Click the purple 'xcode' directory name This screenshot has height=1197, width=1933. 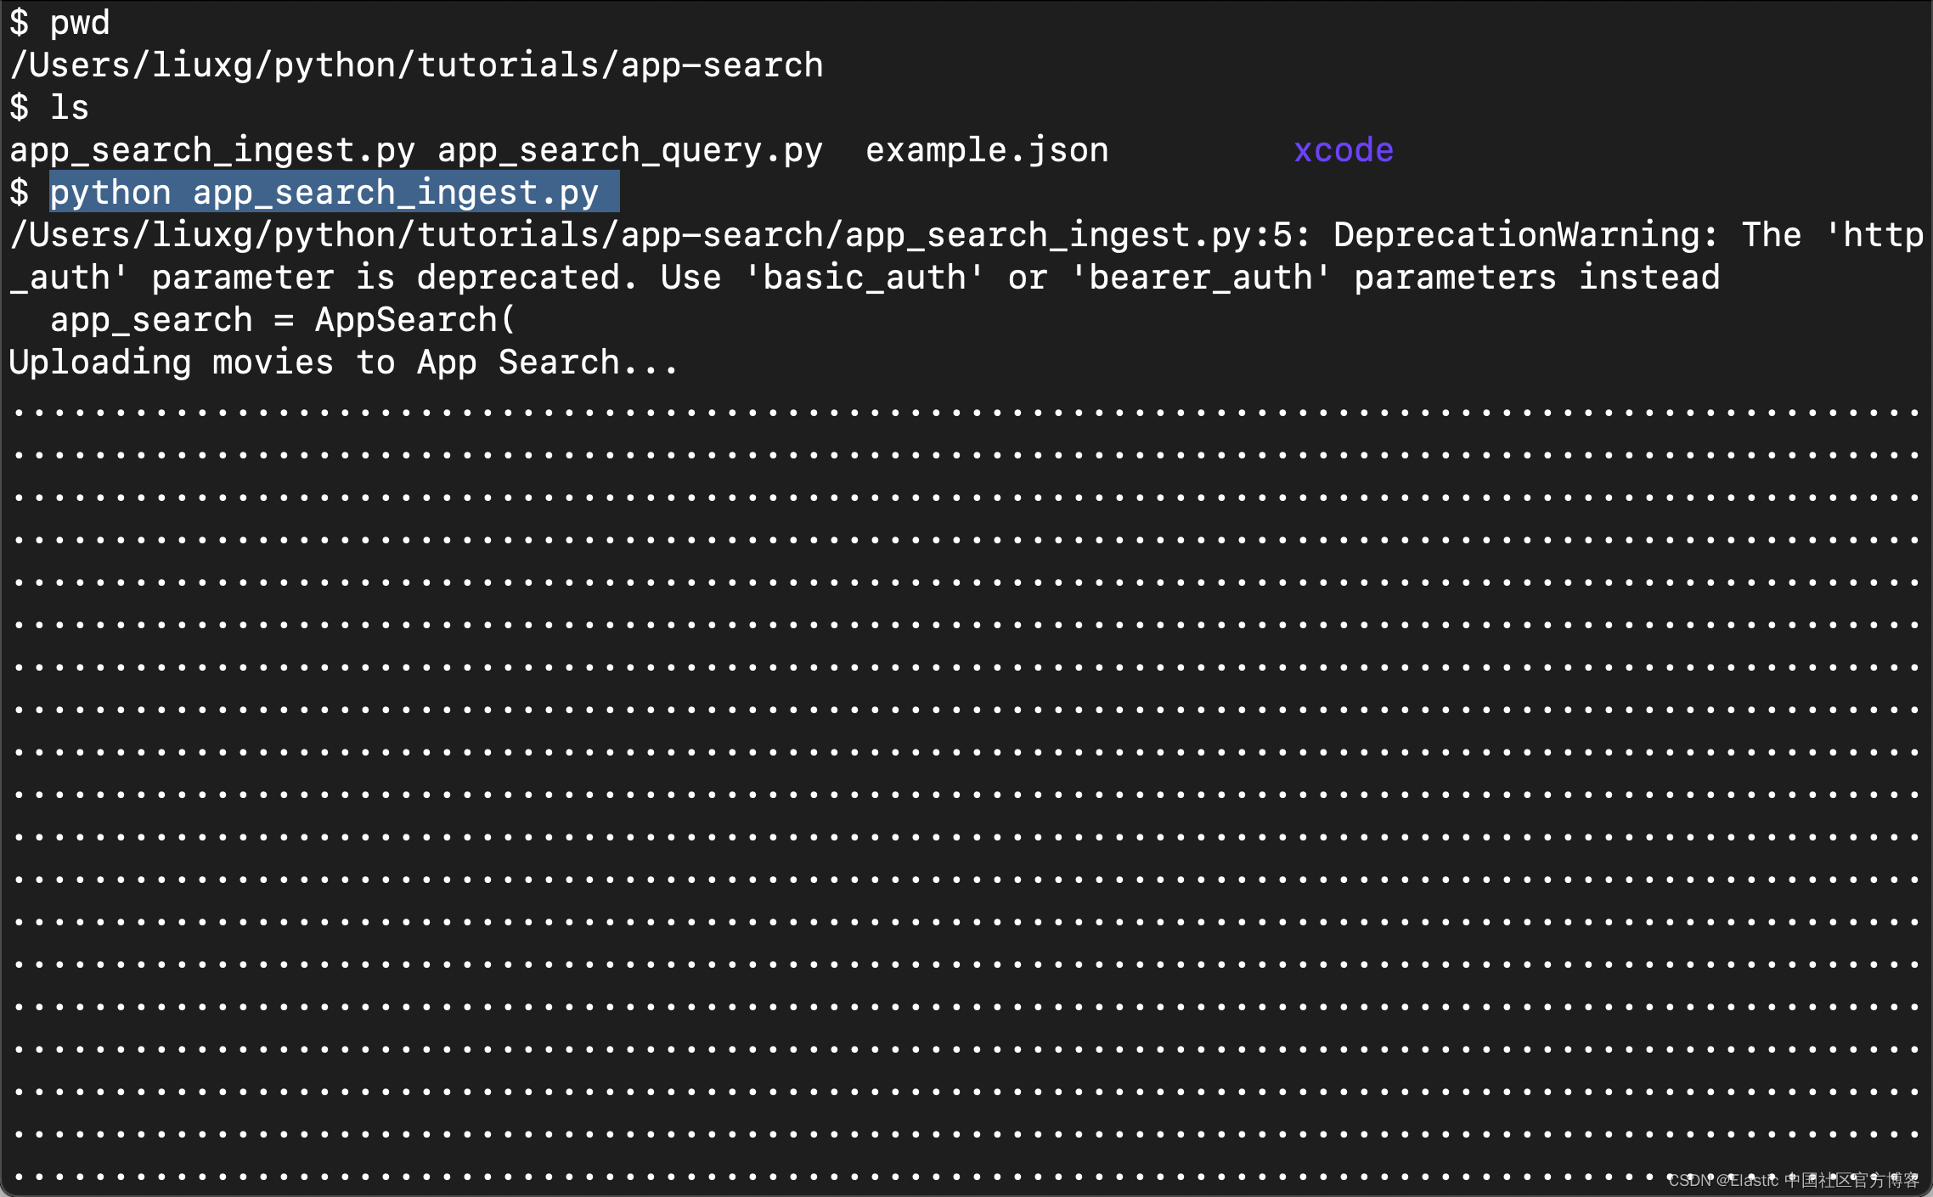pyautogui.click(x=1344, y=150)
